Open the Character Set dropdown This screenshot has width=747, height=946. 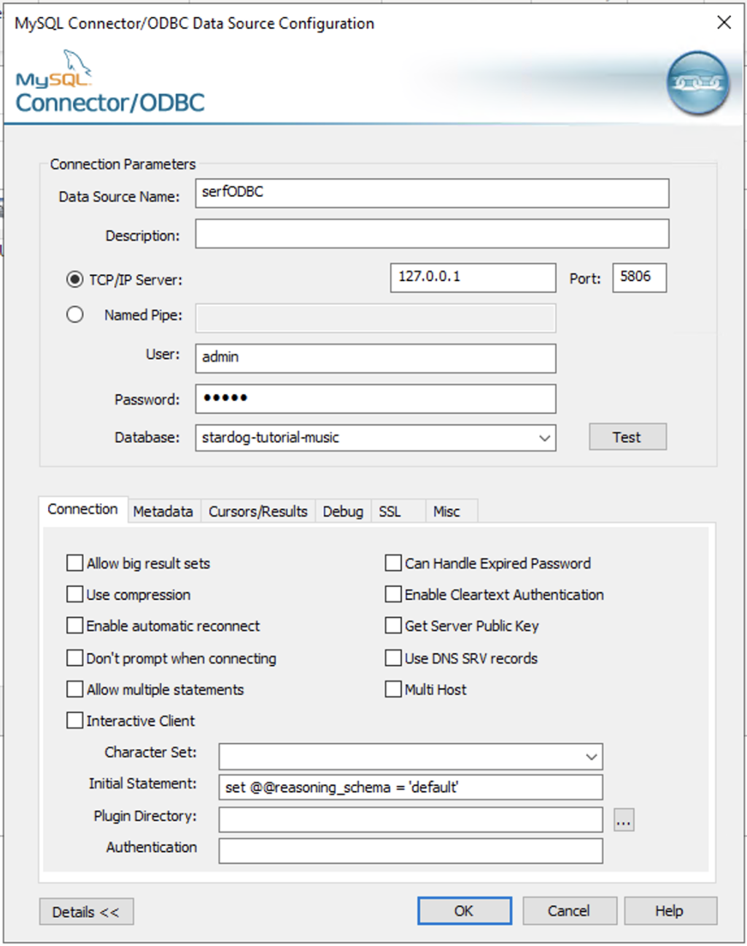591,757
